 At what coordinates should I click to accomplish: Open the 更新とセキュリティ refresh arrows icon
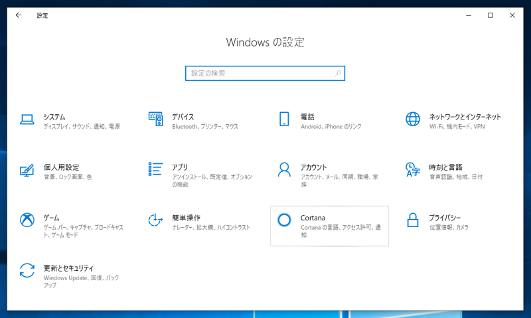pos(27,271)
